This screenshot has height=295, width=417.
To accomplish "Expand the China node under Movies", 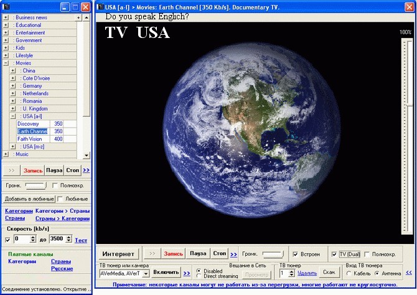I will (13, 71).
